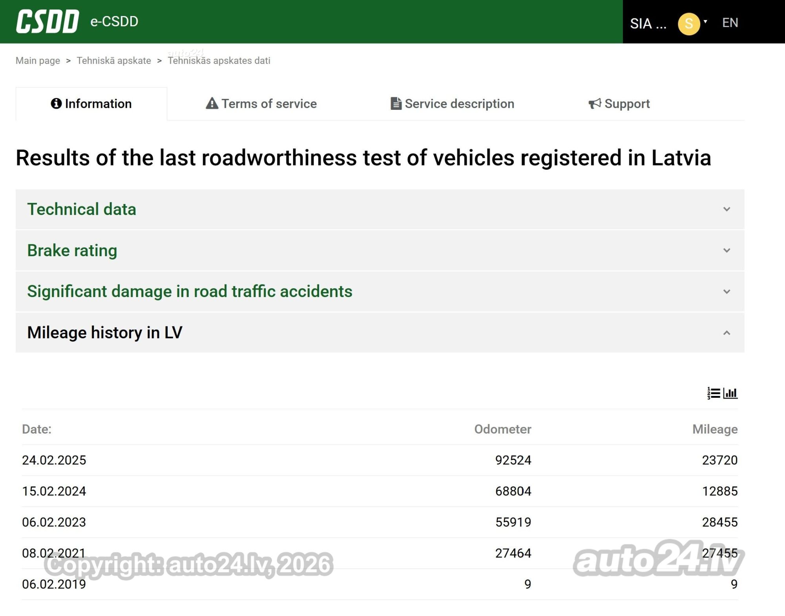Select mileage value 12885
This screenshot has width=785, height=616.
(720, 491)
